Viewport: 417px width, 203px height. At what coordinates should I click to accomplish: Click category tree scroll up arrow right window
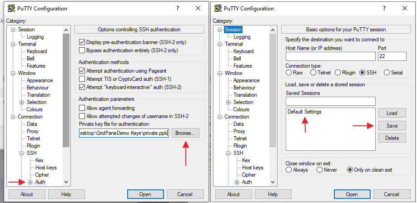pos(273,30)
